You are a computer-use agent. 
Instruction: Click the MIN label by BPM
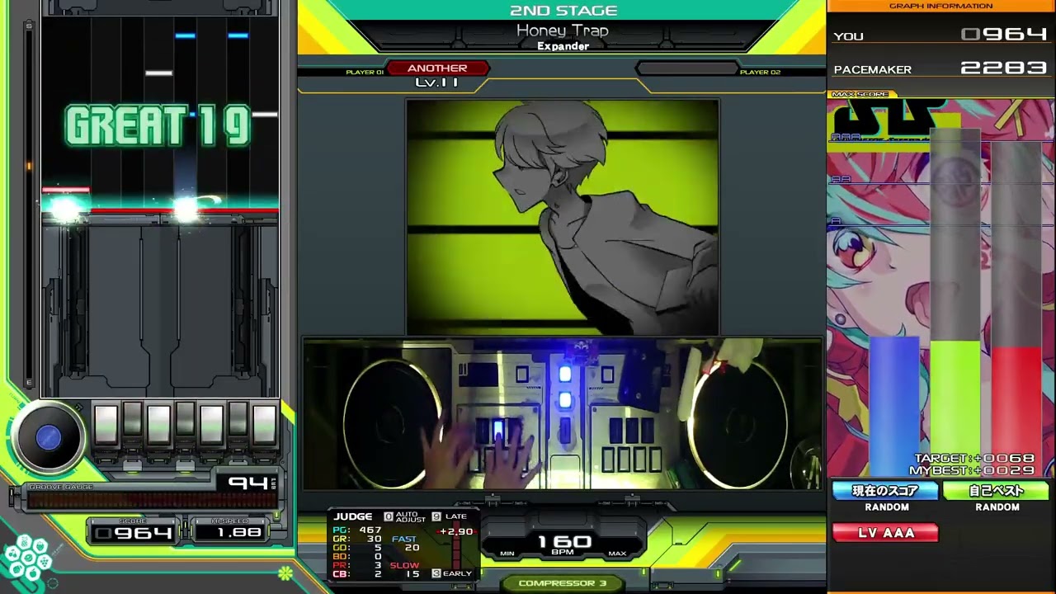click(507, 554)
